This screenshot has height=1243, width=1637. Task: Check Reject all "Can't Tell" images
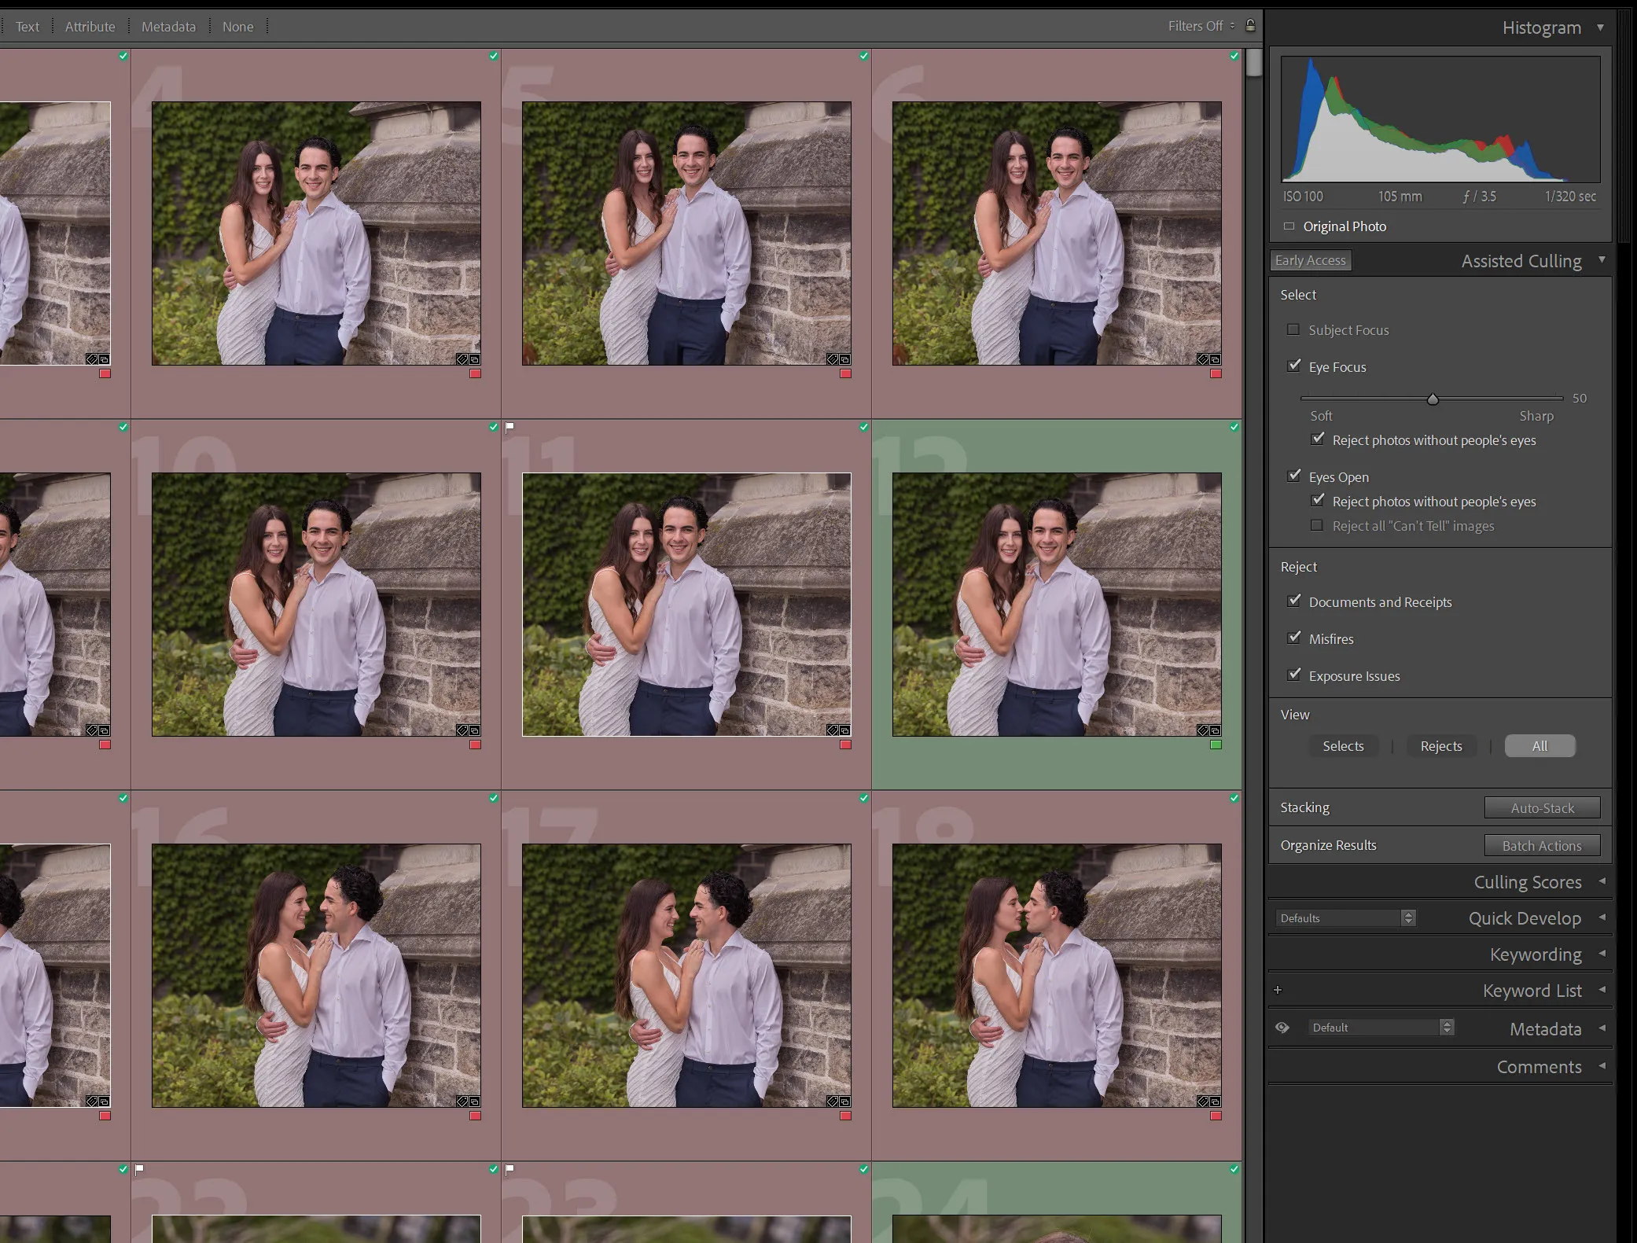pos(1317,525)
